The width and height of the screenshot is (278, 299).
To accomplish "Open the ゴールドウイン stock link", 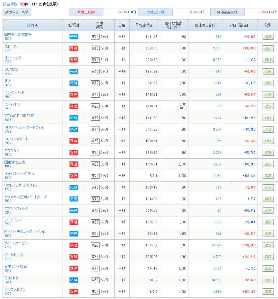I will point(15,255).
